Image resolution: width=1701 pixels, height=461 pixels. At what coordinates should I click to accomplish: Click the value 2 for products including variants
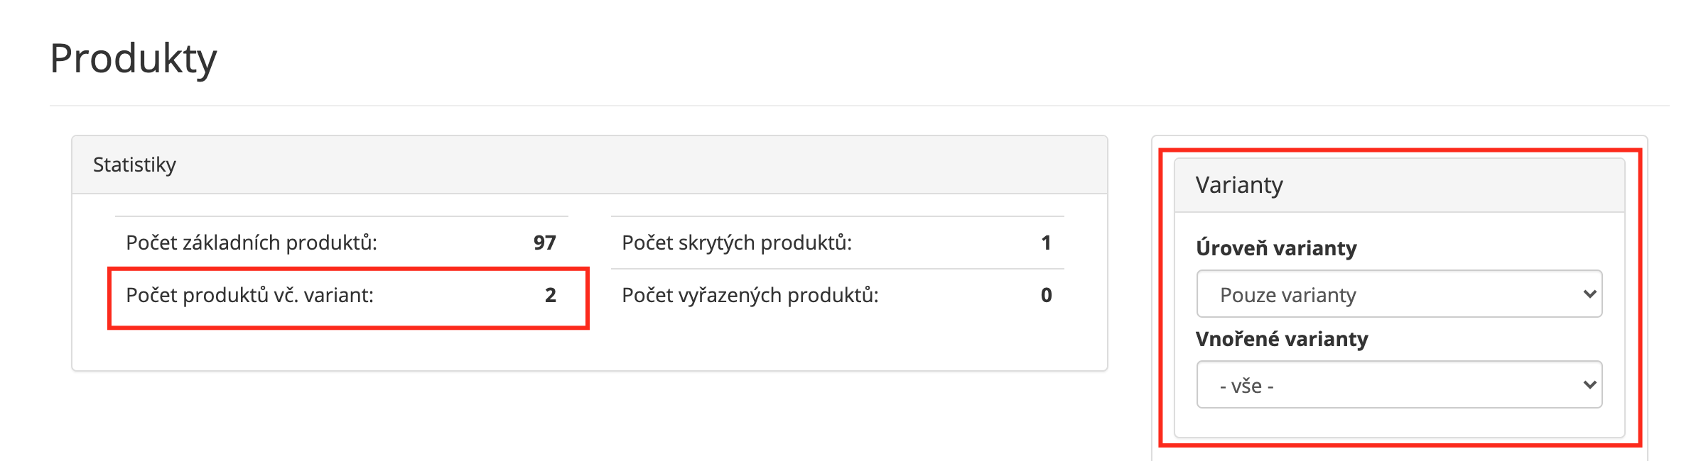click(x=551, y=295)
